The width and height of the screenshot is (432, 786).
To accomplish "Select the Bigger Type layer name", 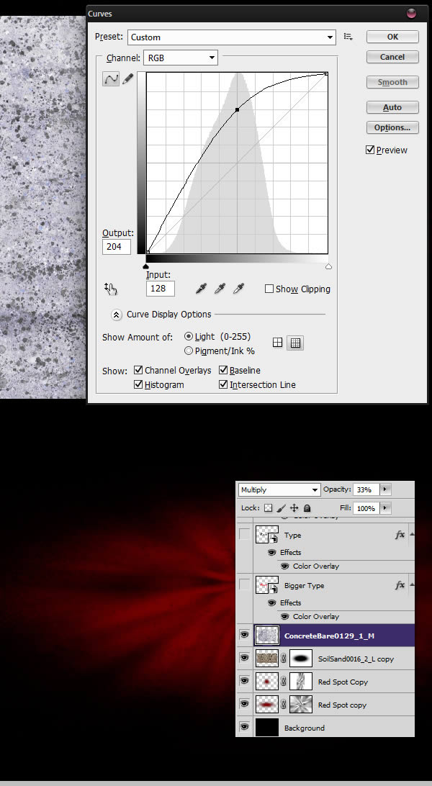I will tap(305, 585).
